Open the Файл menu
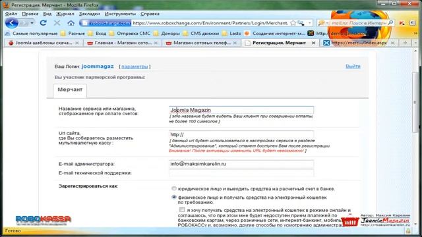Viewport: 422px width, 237px height. [x=11, y=14]
